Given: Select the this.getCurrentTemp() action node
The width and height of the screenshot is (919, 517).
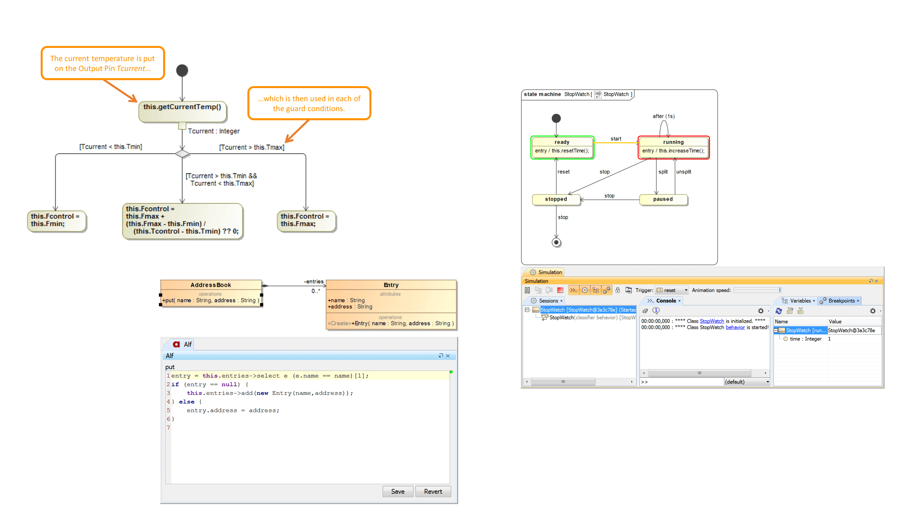Looking at the screenshot, I should coord(182,111).
